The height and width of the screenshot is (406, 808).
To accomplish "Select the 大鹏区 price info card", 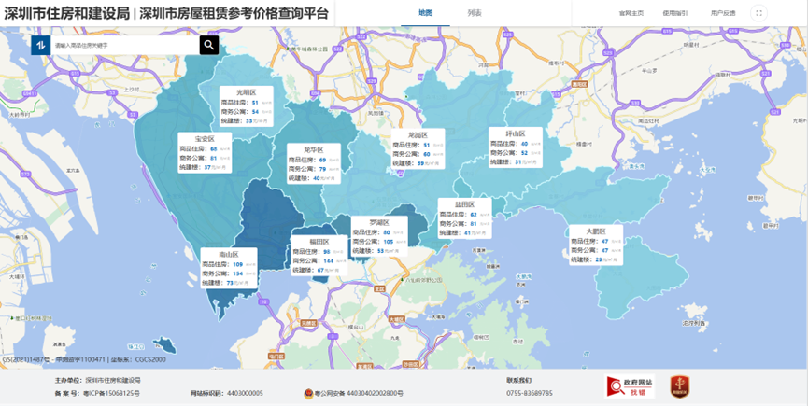I will 596,245.
